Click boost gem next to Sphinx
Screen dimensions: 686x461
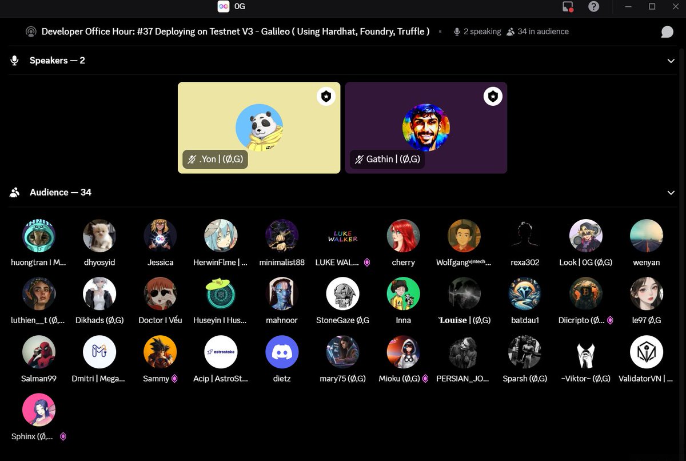pyautogui.click(x=63, y=436)
